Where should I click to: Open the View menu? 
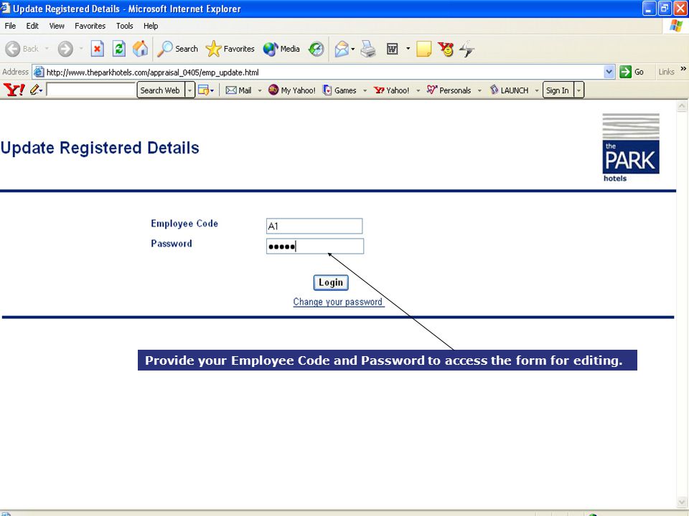57,26
